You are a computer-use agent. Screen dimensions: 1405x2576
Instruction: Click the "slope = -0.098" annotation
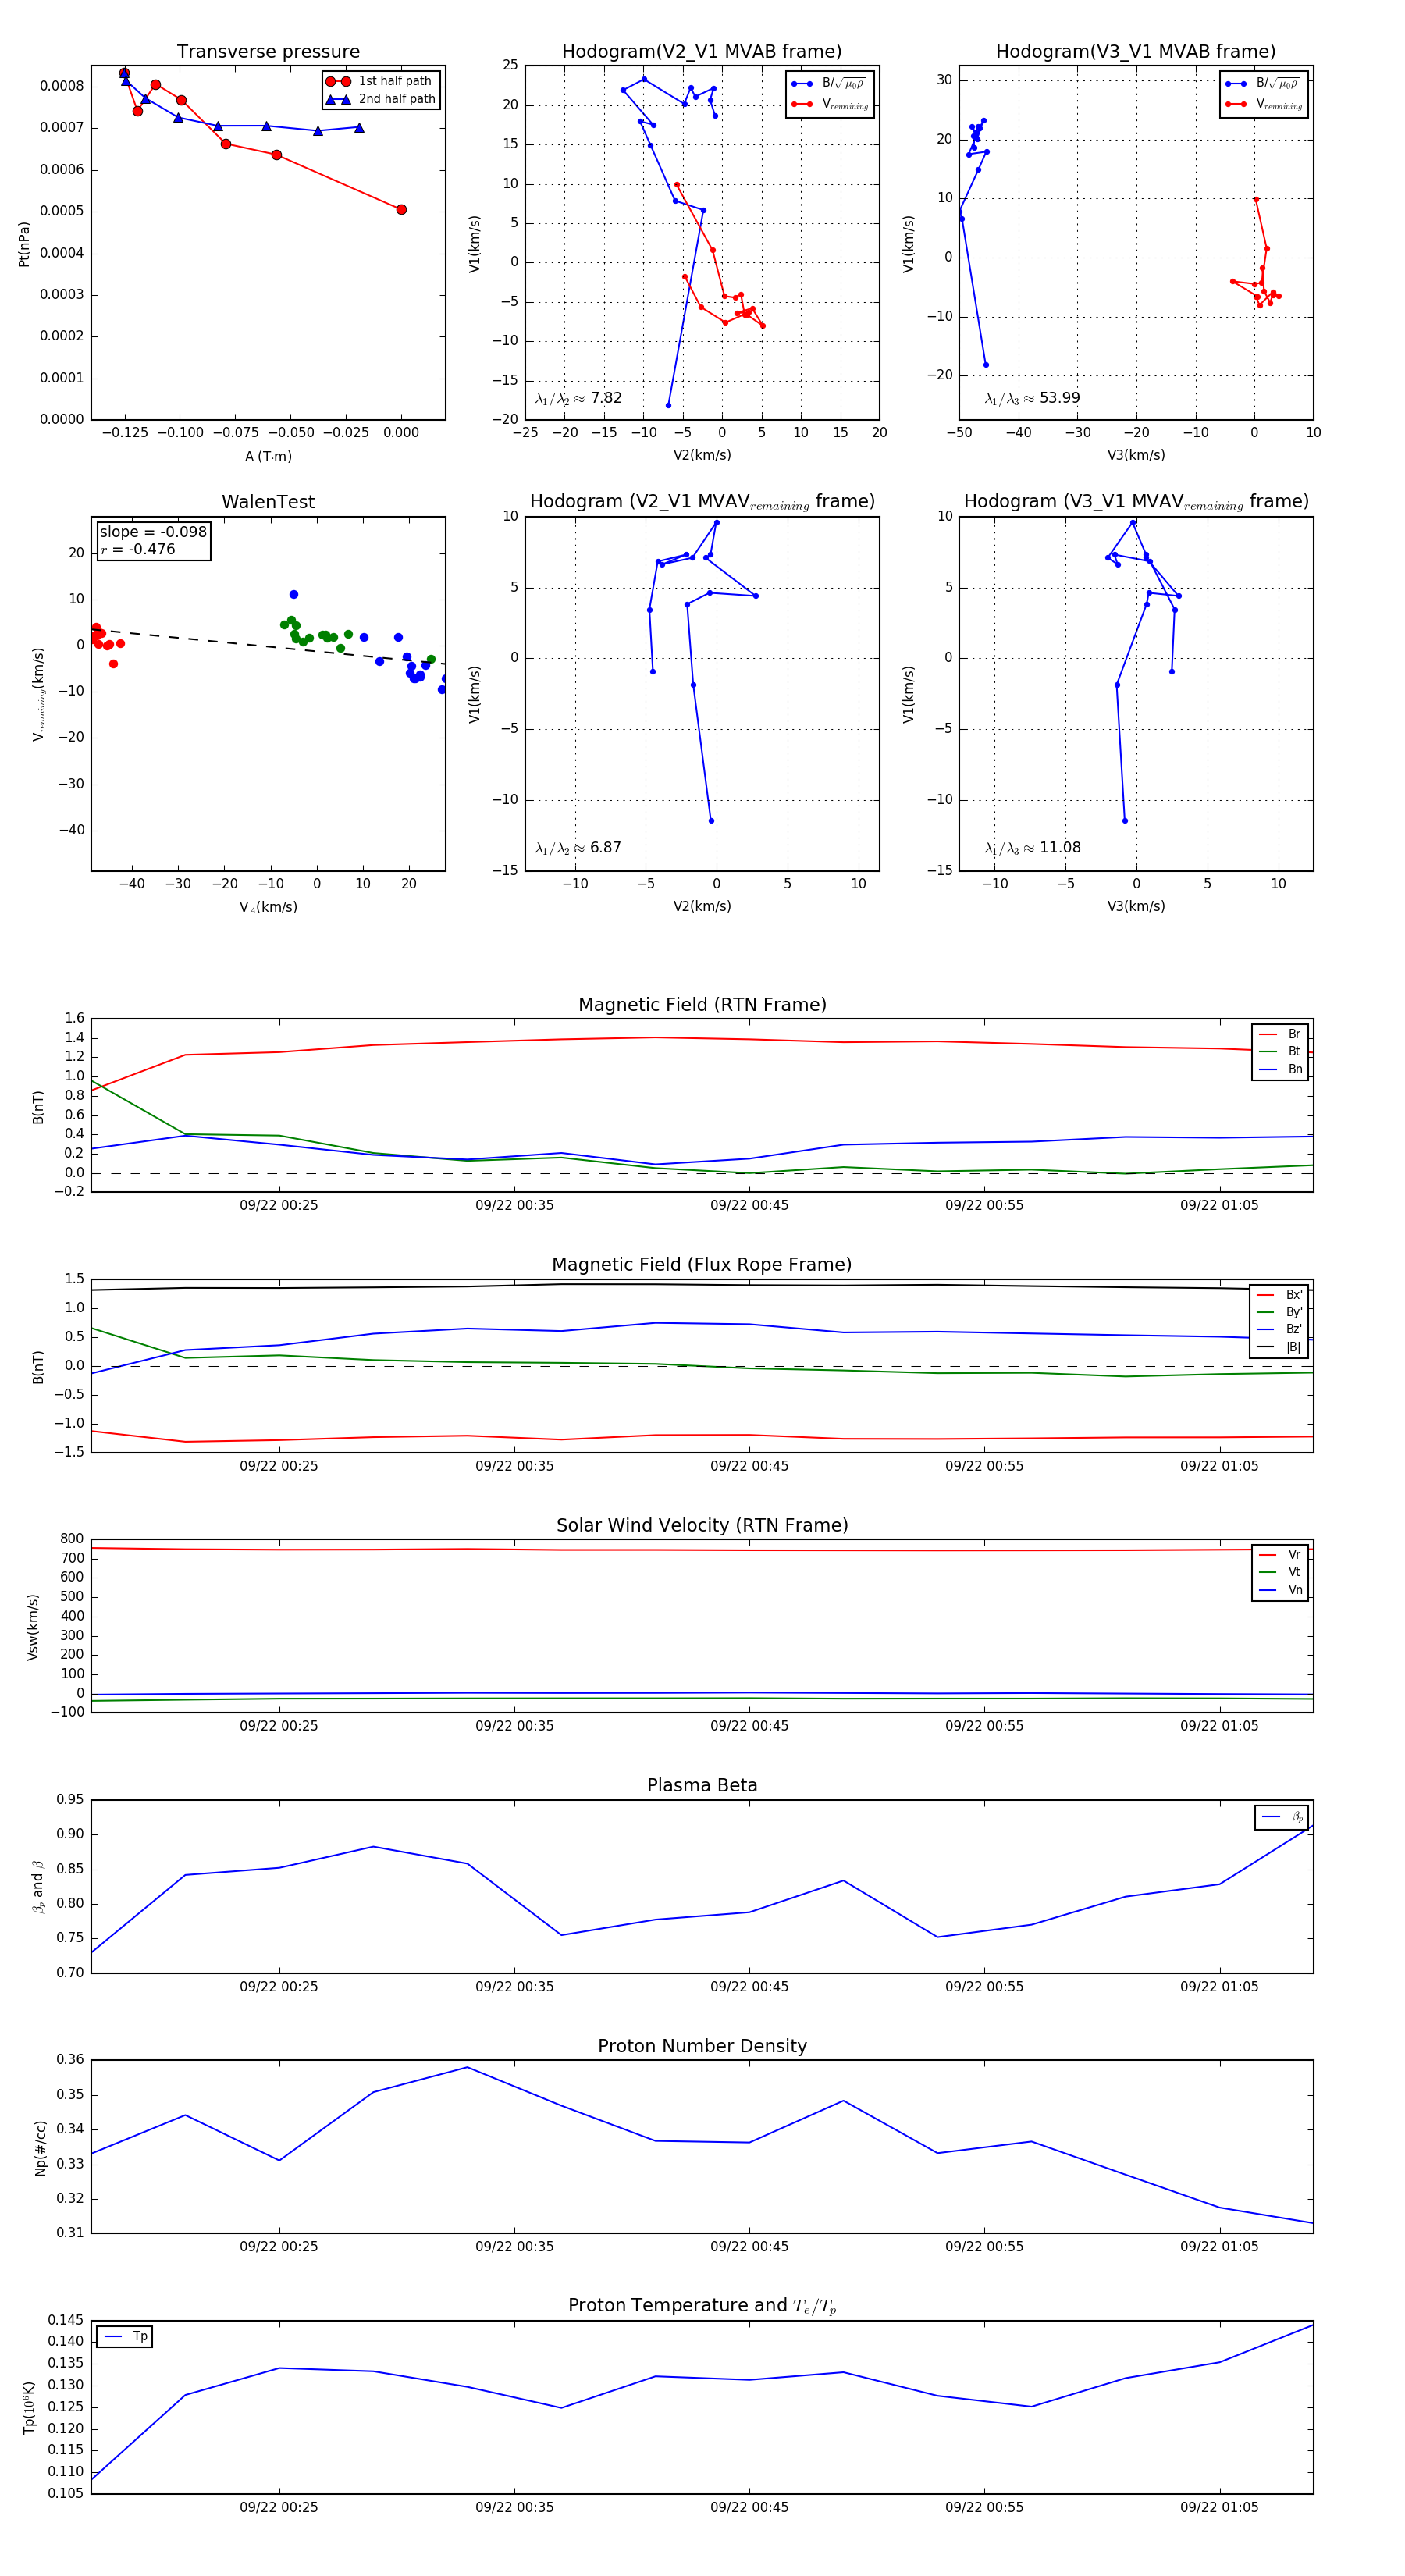(153, 532)
